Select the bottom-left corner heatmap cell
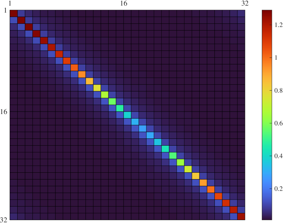The width and height of the screenshot is (283, 223). [x=14, y=217]
